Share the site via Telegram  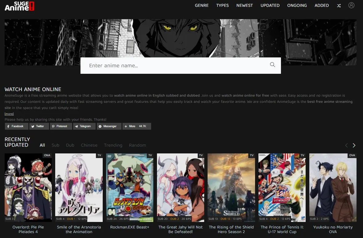coord(84,126)
